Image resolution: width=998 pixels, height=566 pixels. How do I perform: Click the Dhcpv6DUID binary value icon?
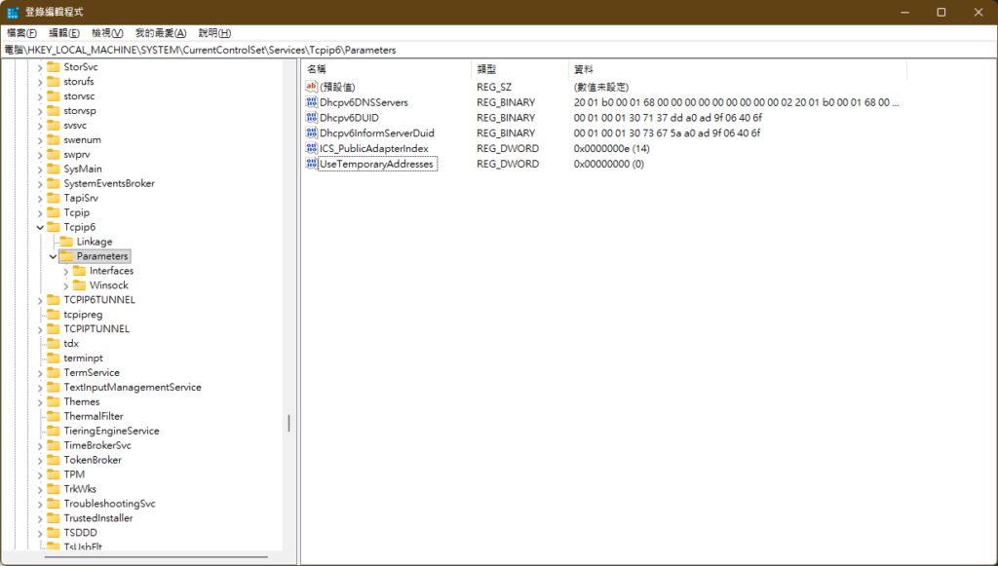coord(312,118)
